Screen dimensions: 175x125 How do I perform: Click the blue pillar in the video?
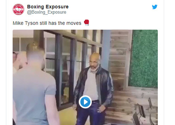point(106,49)
